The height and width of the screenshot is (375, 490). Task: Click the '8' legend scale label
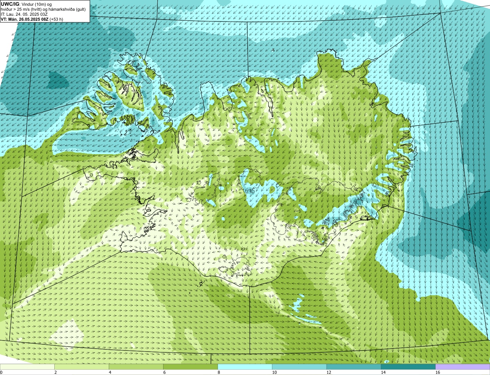pos(219,372)
